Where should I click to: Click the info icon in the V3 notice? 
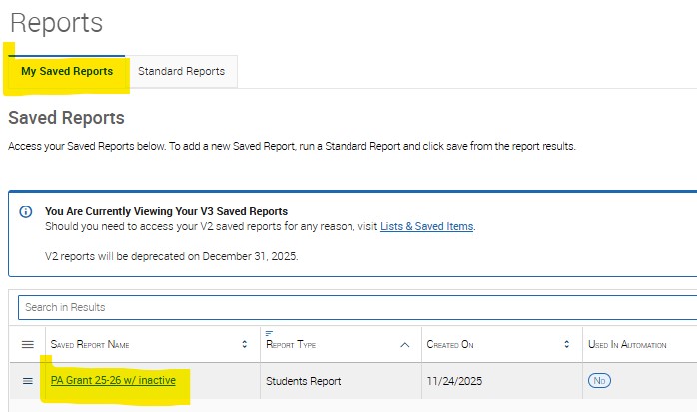tap(26, 211)
